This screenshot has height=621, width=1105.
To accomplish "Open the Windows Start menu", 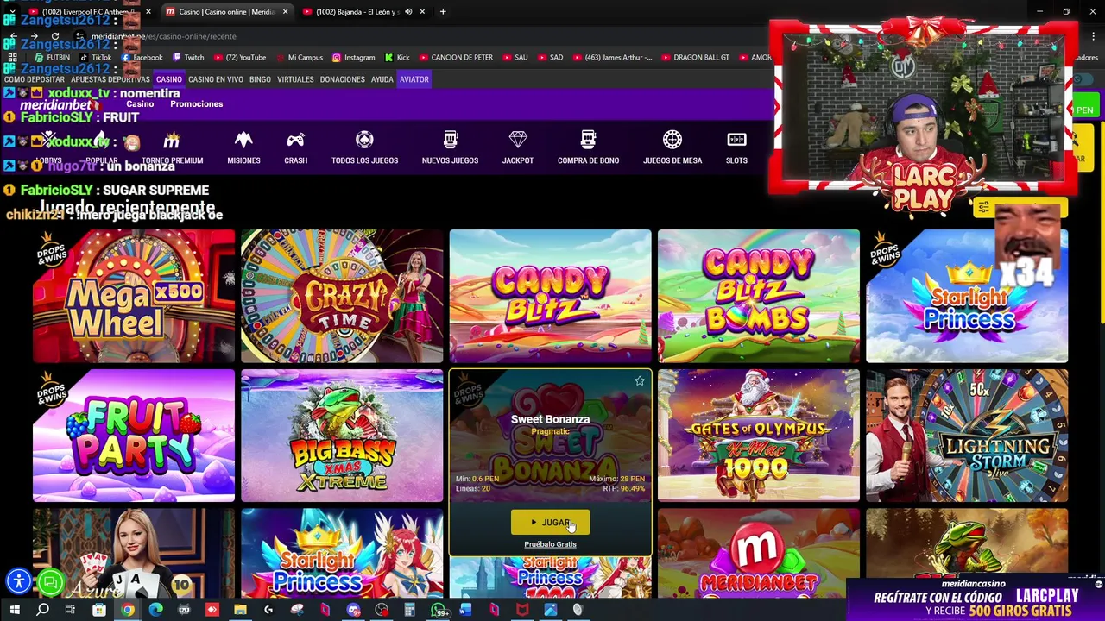I will 14,611.
